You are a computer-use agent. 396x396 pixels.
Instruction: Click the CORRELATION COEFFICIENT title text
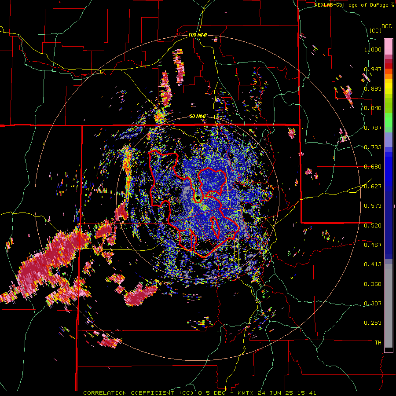[128, 393]
